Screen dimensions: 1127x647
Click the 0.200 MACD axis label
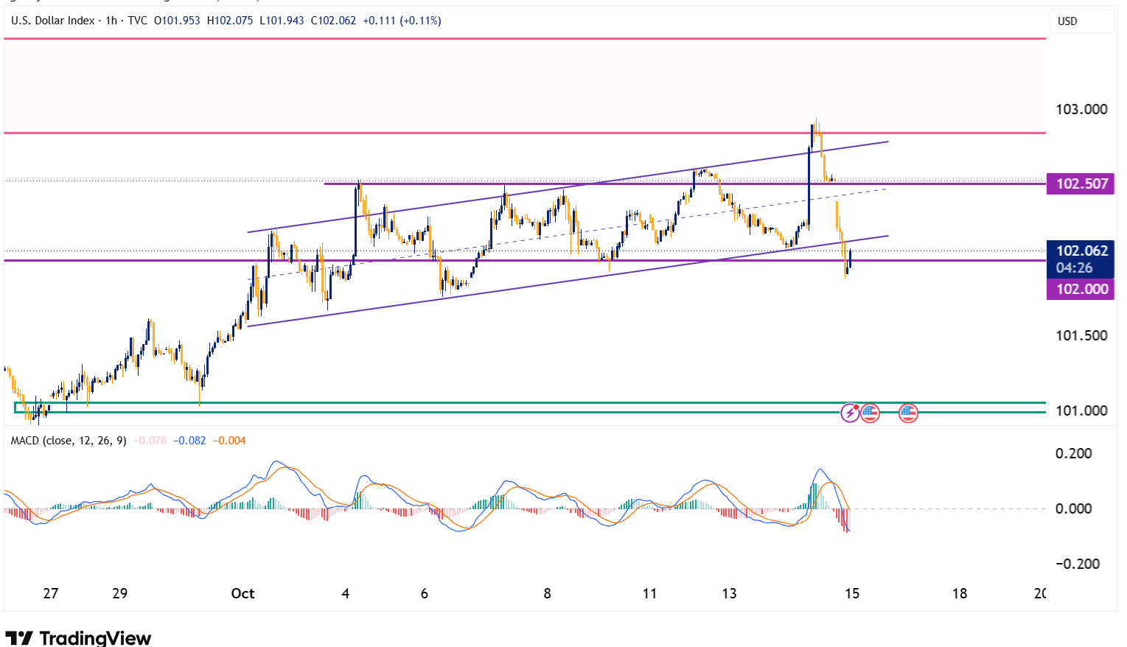click(1074, 453)
